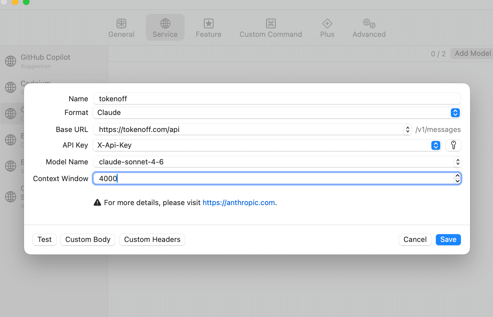
Task: Increase Context Window with the up stepper
Action: 457,176
